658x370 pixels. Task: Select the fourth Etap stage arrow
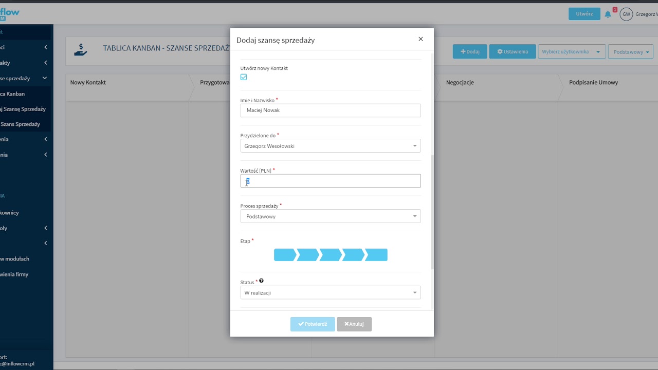[353, 255]
